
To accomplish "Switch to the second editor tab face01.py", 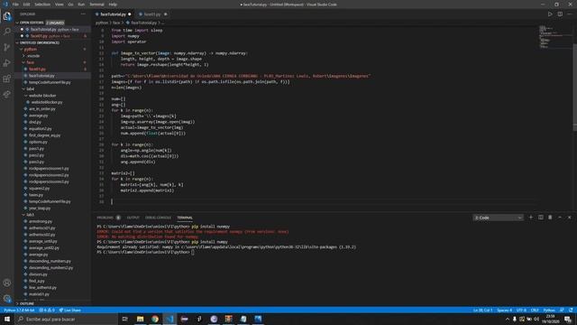I will tap(152, 14).
